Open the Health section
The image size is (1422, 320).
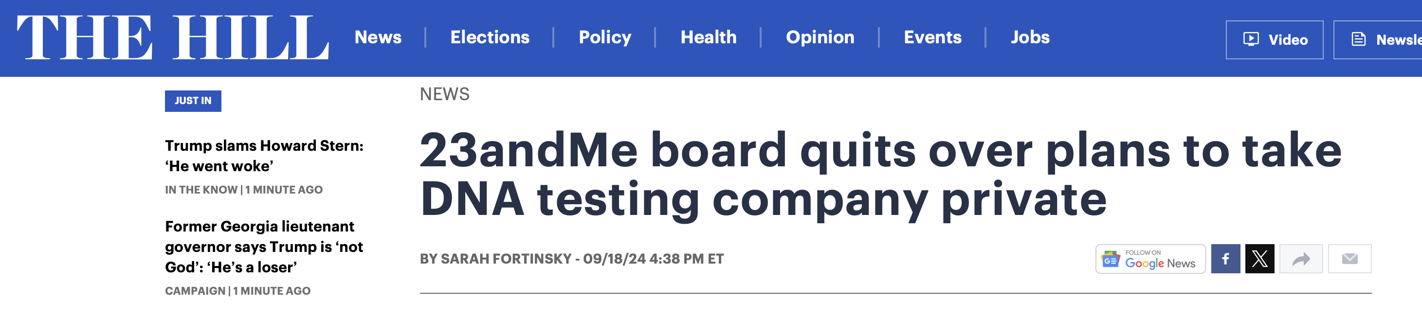(708, 37)
